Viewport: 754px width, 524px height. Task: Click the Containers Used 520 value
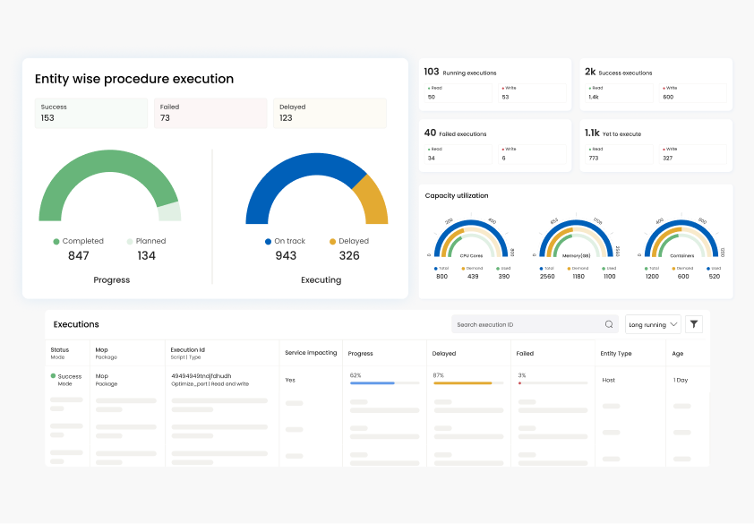[715, 277]
